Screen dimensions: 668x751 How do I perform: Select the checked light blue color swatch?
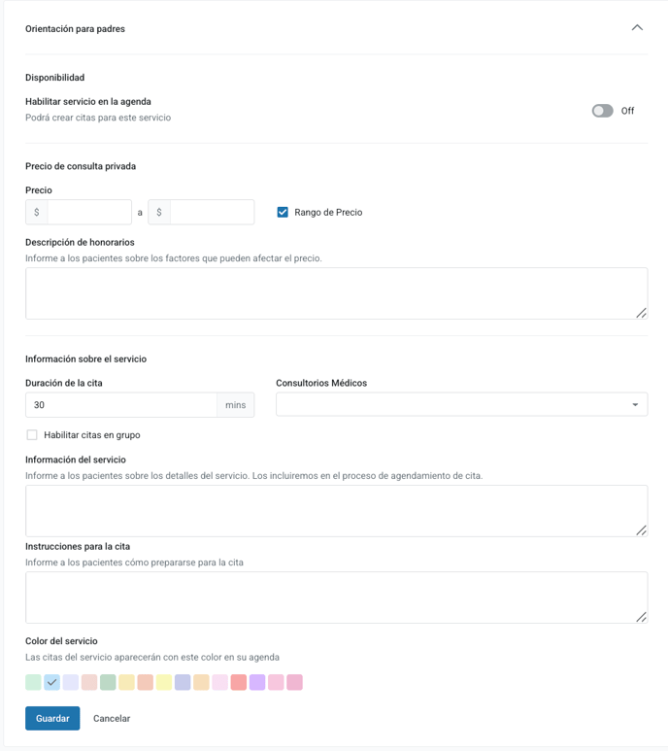[52, 682]
